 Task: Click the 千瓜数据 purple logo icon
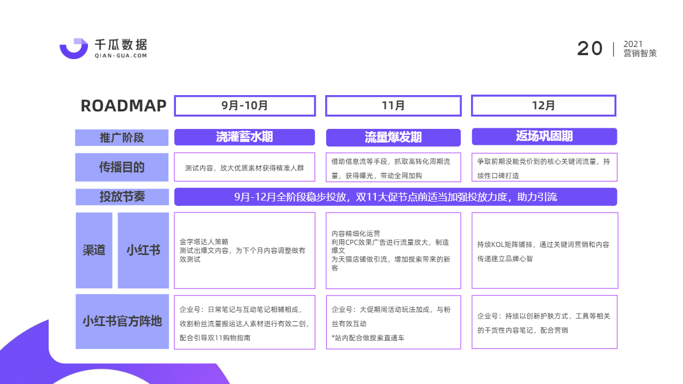click(x=74, y=48)
